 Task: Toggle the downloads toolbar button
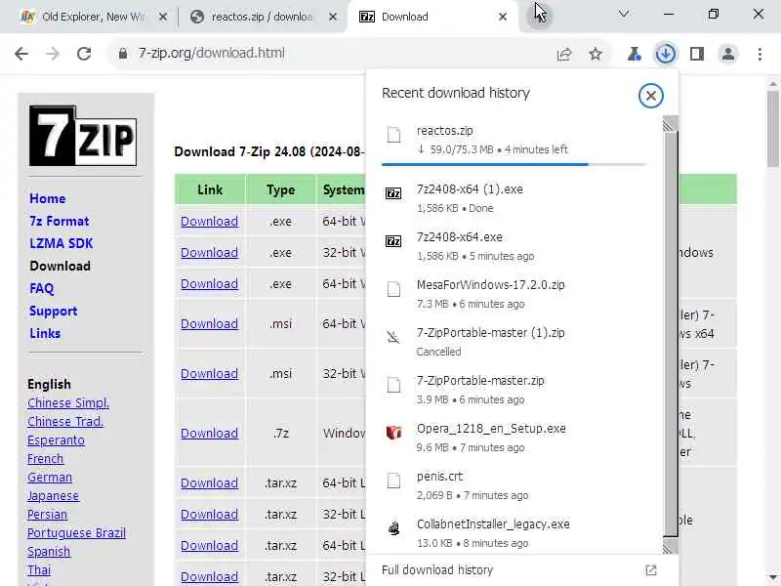click(x=666, y=54)
